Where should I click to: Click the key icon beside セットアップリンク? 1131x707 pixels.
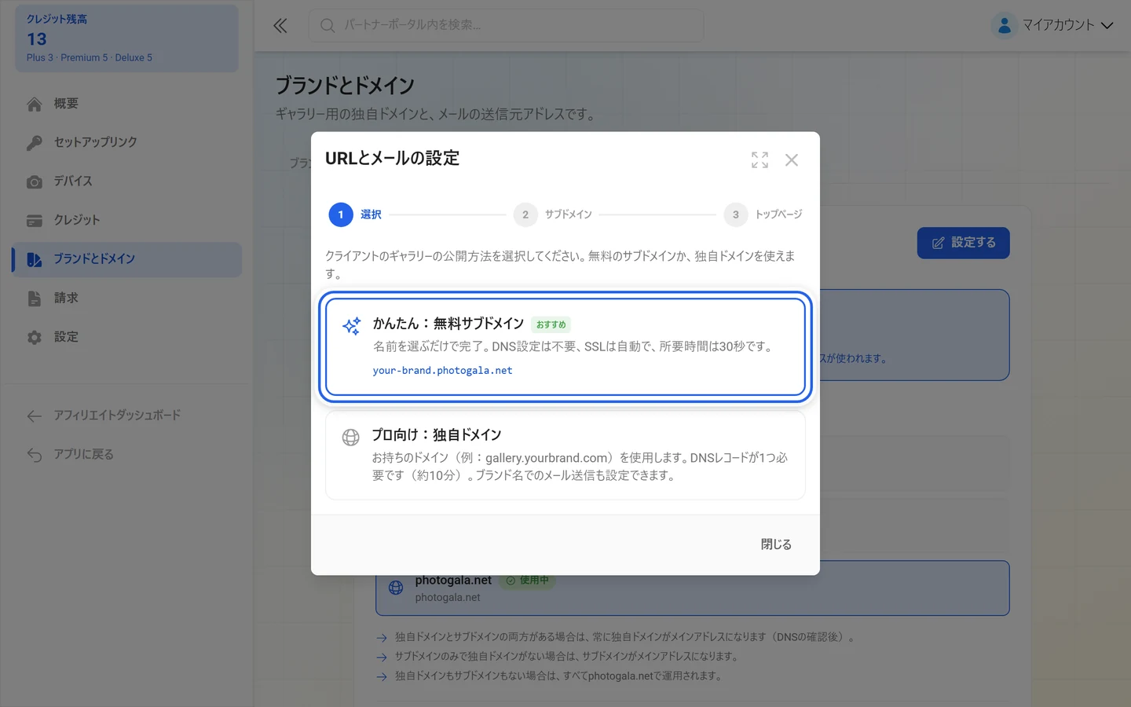point(34,143)
